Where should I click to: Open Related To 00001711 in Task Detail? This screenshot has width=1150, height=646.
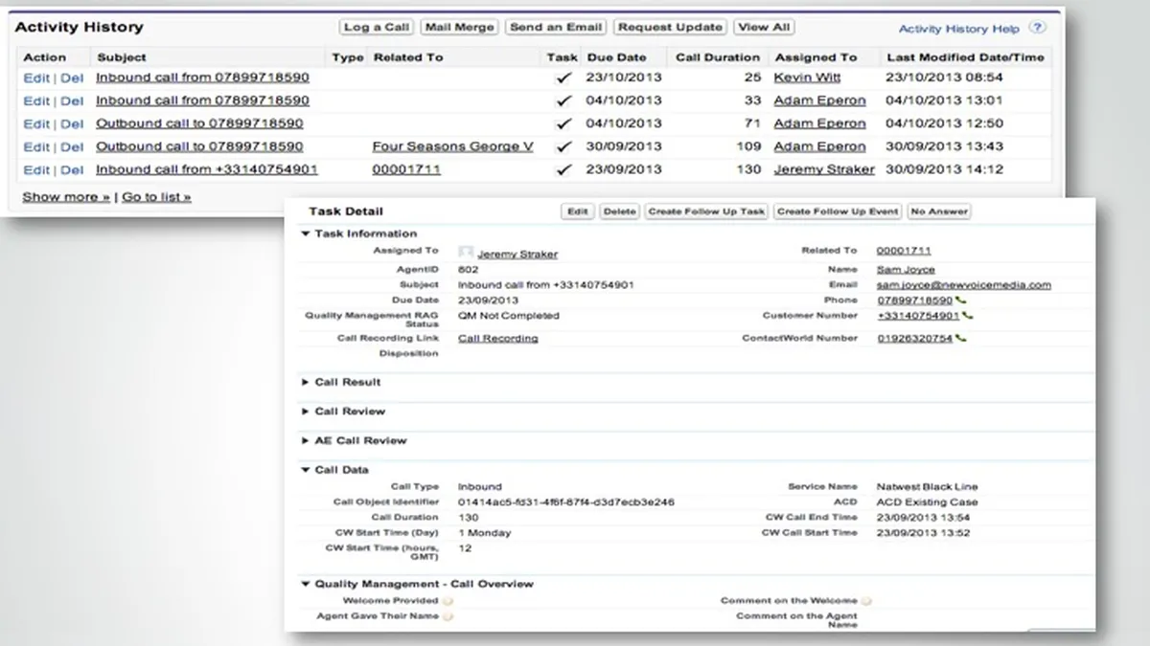click(904, 251)
